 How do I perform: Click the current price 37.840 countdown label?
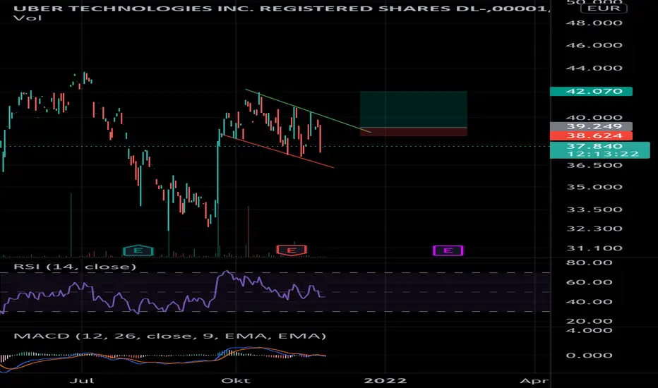point(599,150)
